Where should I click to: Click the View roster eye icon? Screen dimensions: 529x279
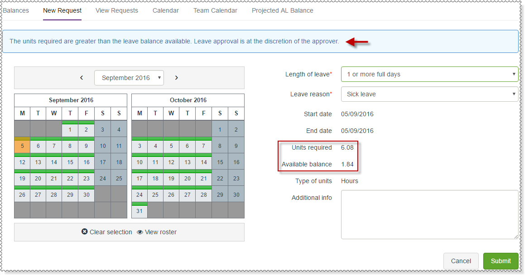click(140, 232)
